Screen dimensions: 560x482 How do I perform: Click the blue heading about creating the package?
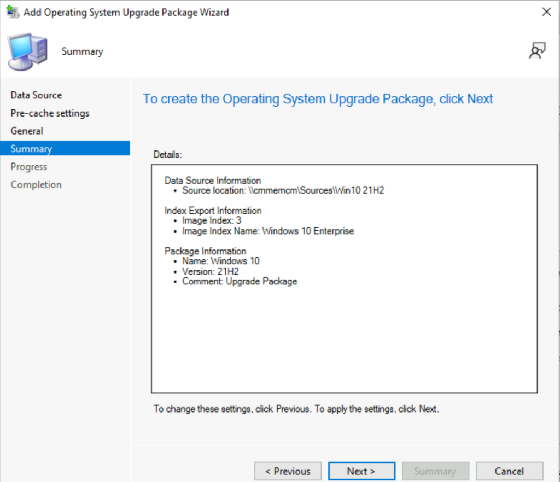pos(318,99)
